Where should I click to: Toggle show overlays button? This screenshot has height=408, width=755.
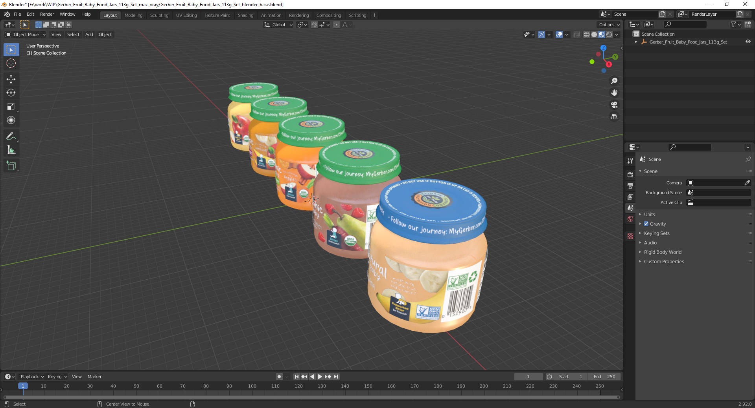[559, 35]
